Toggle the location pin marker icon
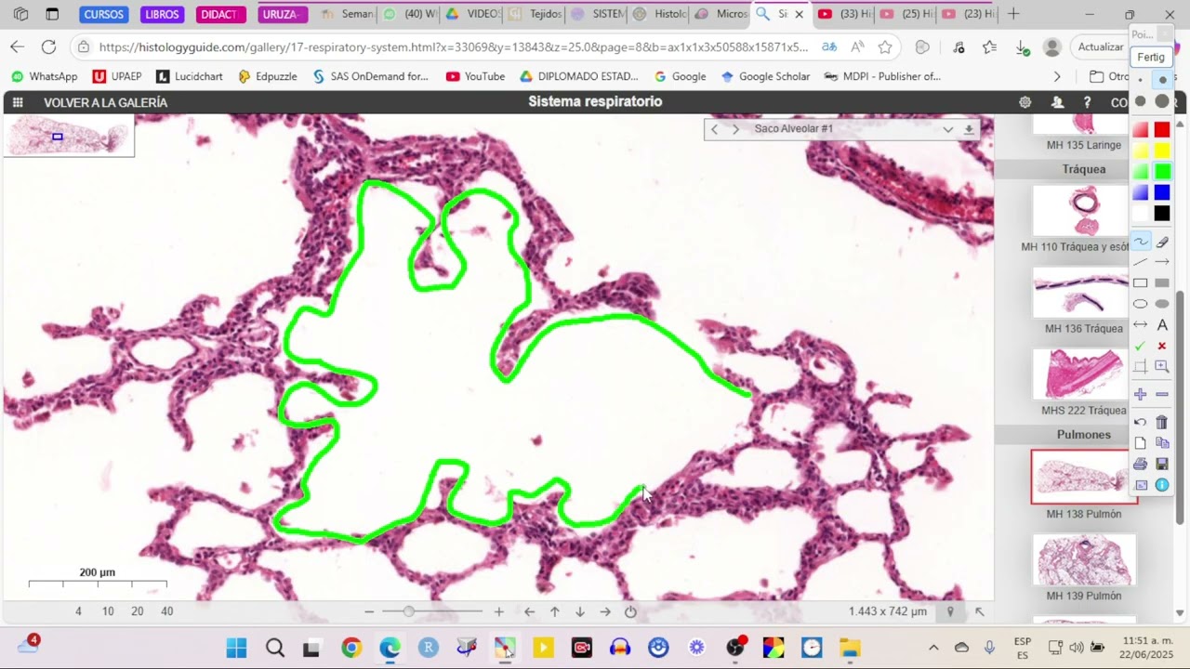Screen dimensions: 1190x669 pos(950,611)
